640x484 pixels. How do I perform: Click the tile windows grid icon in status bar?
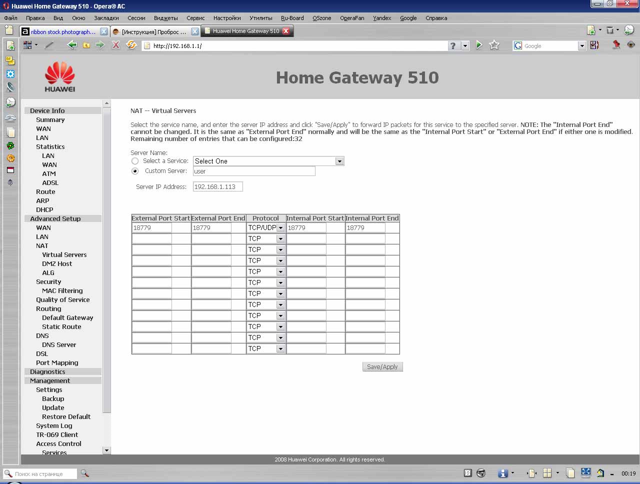click(547, 473)
